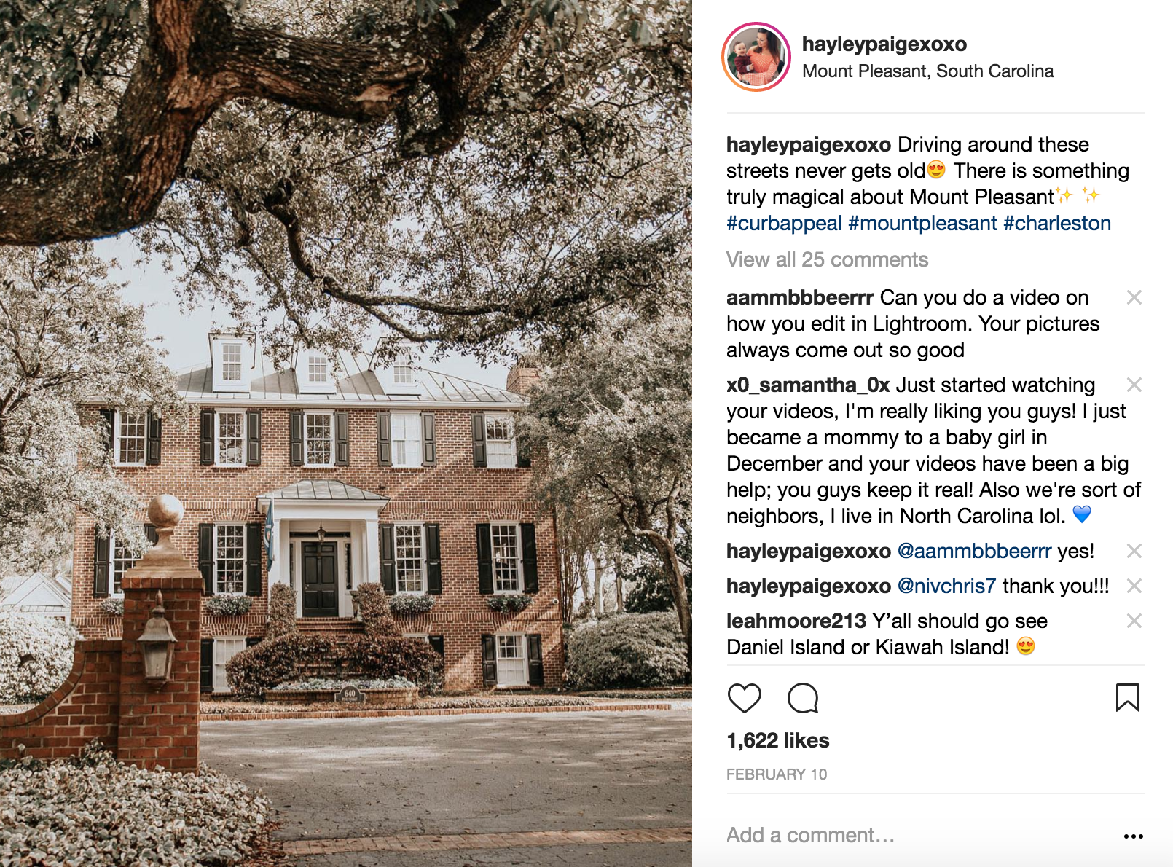The image size is (1173, 867).
Task: View the 1,622 likes list
Action: 777,740
